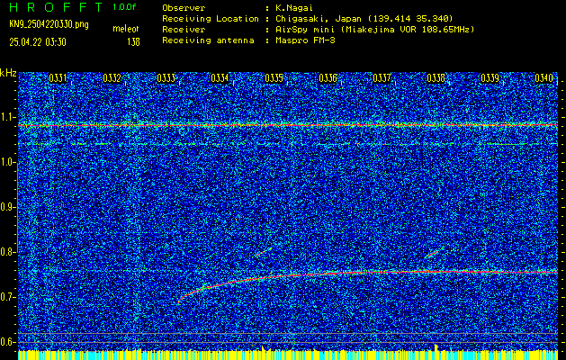The height and width of the screenshot is (360, 566).
Task: Click the start of the curved red trace
Action: [x=179, y=301]
